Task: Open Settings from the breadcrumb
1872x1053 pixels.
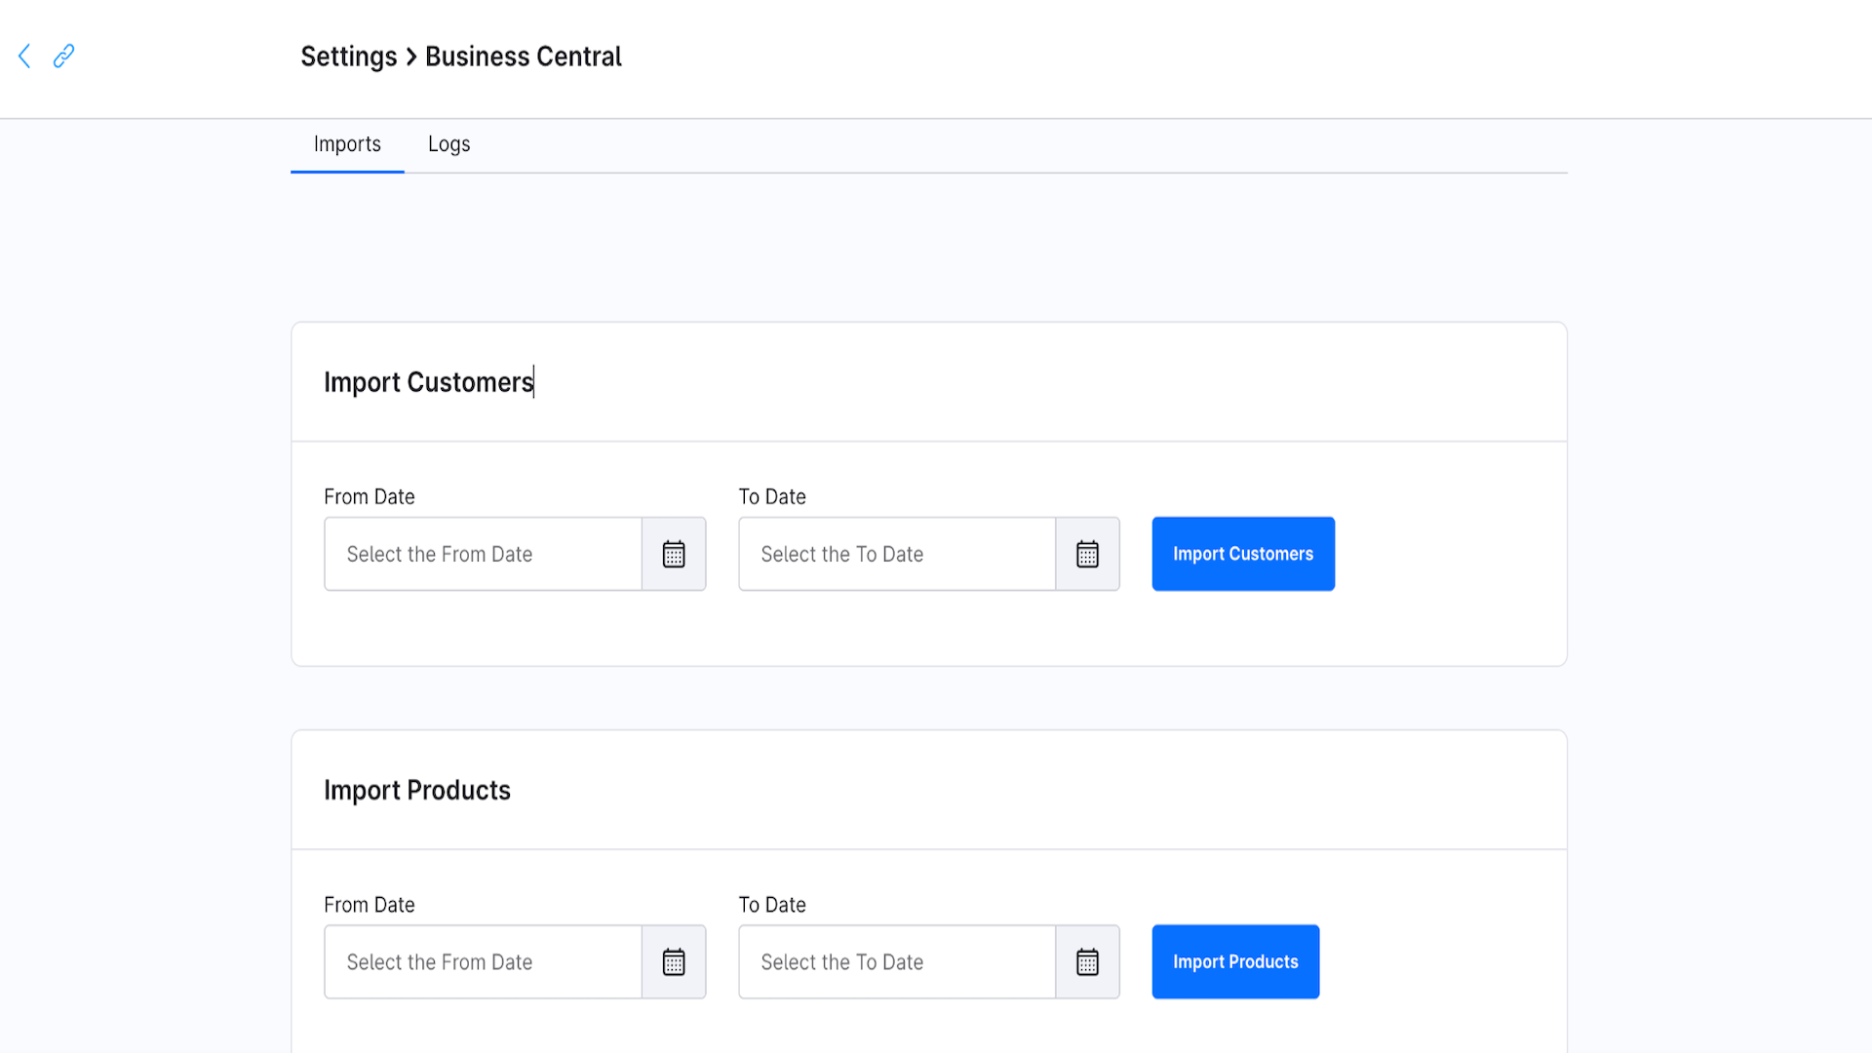Action: 348,57
